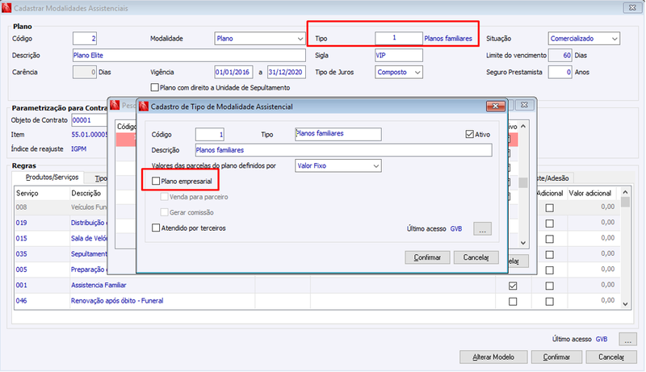Click the Limite do vencimento field
This screenshot has height=372, width=646.
pyautogui.click(x=560, y=55)
